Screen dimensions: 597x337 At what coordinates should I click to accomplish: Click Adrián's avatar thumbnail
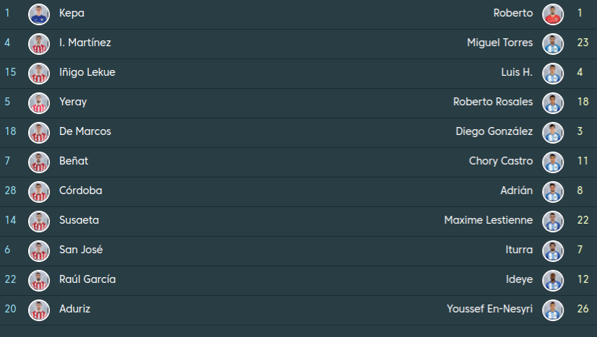pos(553,191)
